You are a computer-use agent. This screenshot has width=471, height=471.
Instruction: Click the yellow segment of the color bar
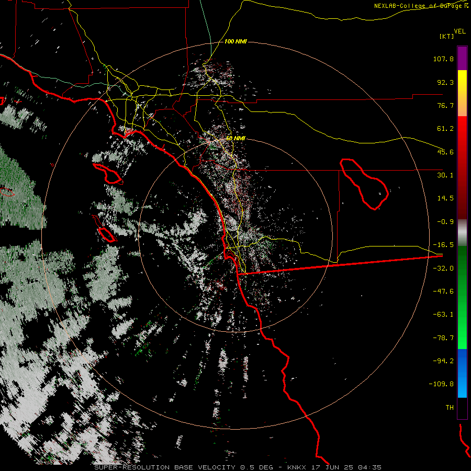point(462,93)
